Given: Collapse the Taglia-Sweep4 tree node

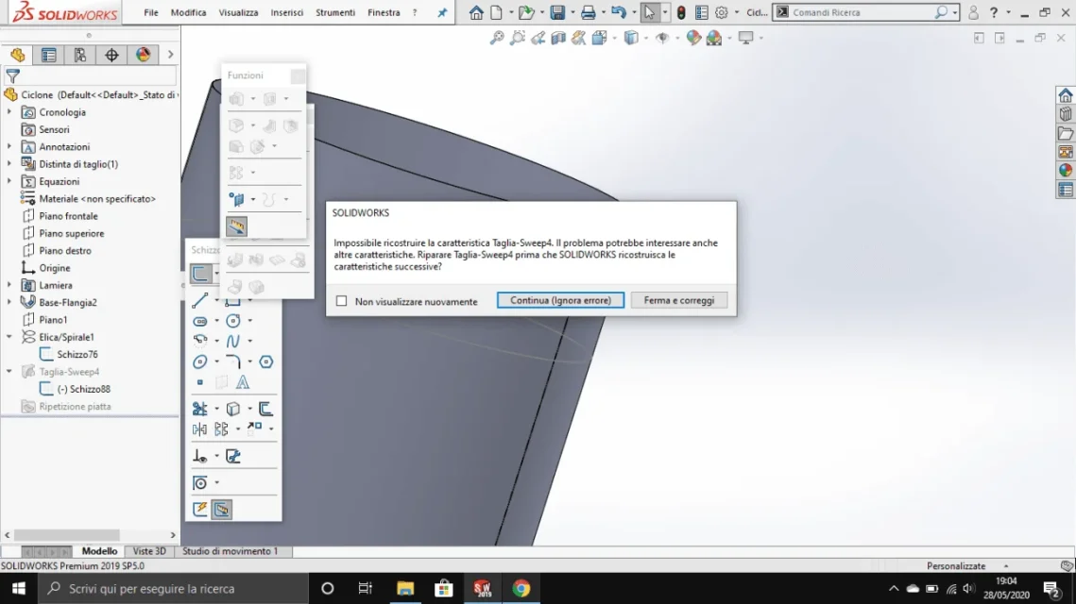Looking at the screenshot, I should [x=9, y=372].
